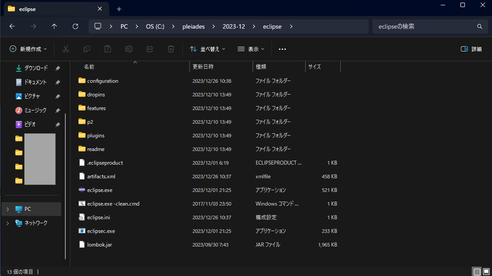492x276 pixels.
Task: Click the Rename icon in toolbar
Action: [x=129, y=49]
